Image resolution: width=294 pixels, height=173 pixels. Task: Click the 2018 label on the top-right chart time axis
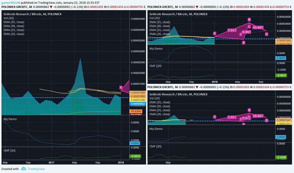(x=215, y=82)
